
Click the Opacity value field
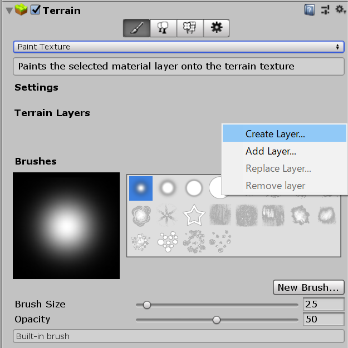(324, 319)
